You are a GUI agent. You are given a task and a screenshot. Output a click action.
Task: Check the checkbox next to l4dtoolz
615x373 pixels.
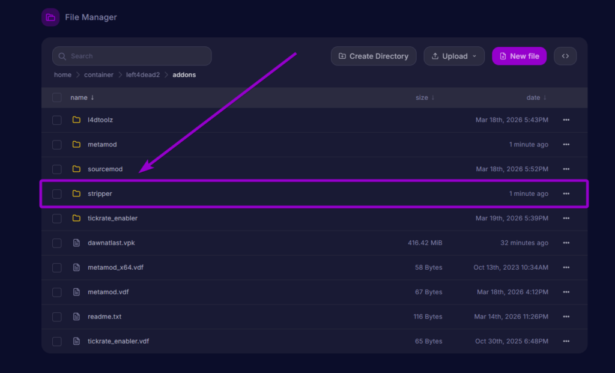click(x=56, y=120)
